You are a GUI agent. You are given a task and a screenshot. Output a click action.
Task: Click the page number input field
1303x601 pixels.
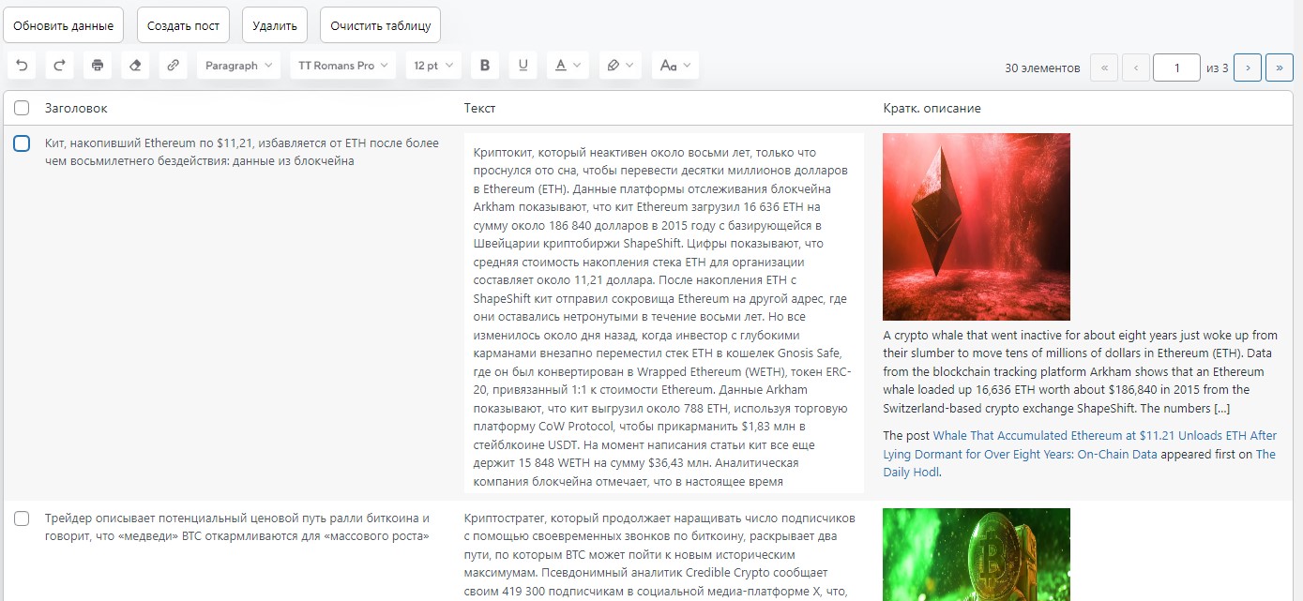pos(1177,68)
